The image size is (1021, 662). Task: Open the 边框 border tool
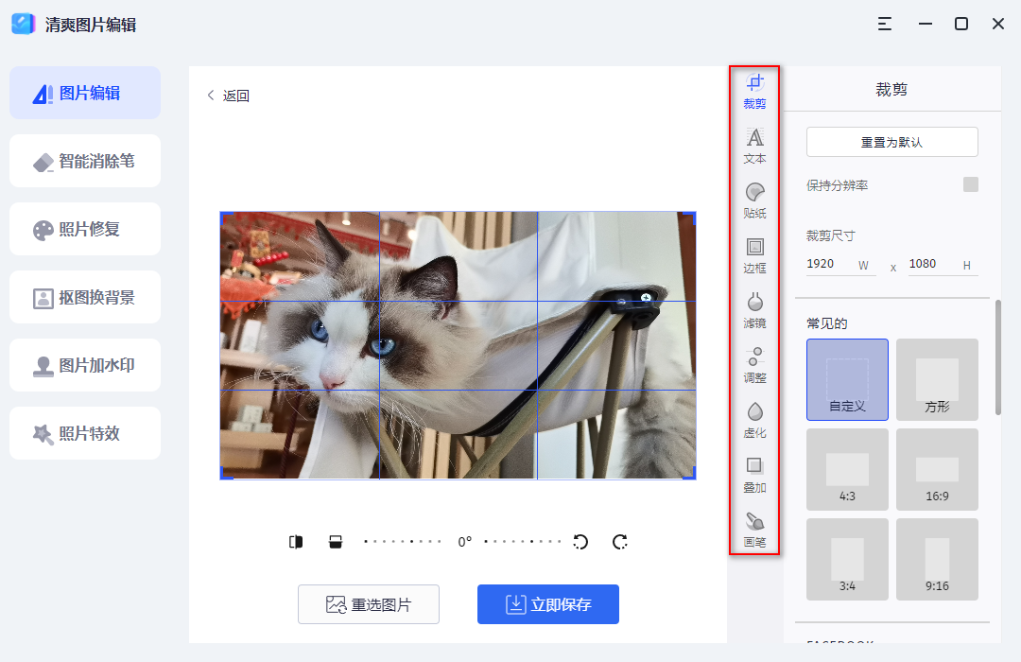tap(754, 256)
